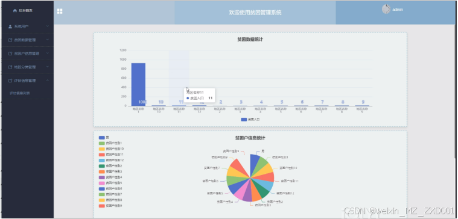The width and height of the screenshot is (458, 219).
Task: Toggle the 男 legend entry
Action: pyautogui.click(x=104, y=137)
